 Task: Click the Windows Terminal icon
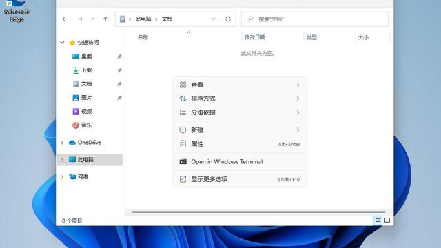click(183, 162)
